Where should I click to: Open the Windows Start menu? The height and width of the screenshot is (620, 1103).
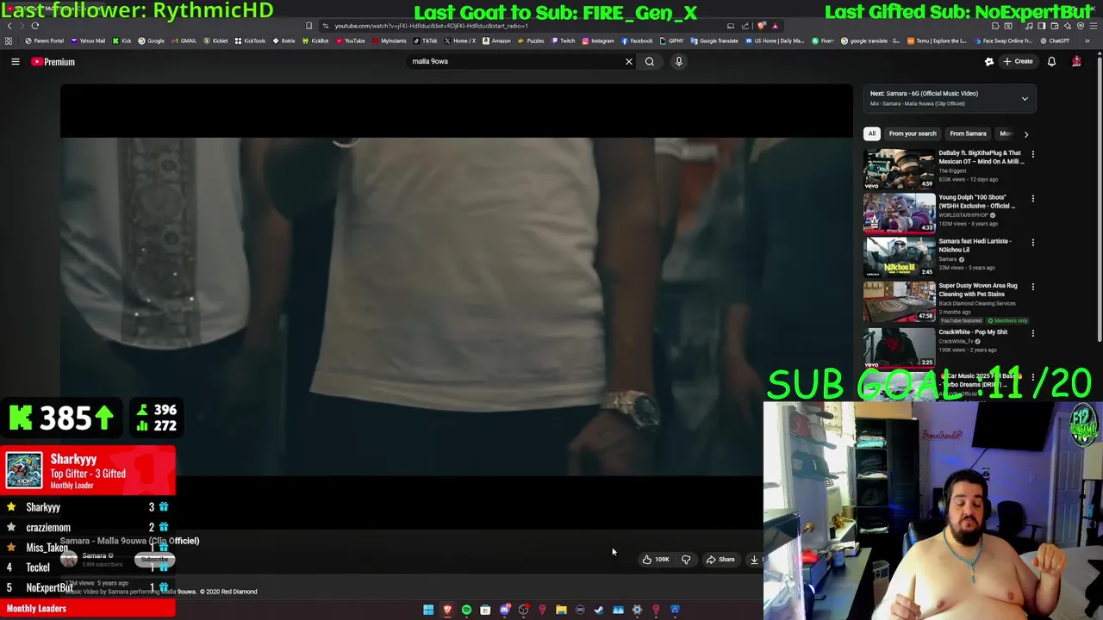point(428,610)
